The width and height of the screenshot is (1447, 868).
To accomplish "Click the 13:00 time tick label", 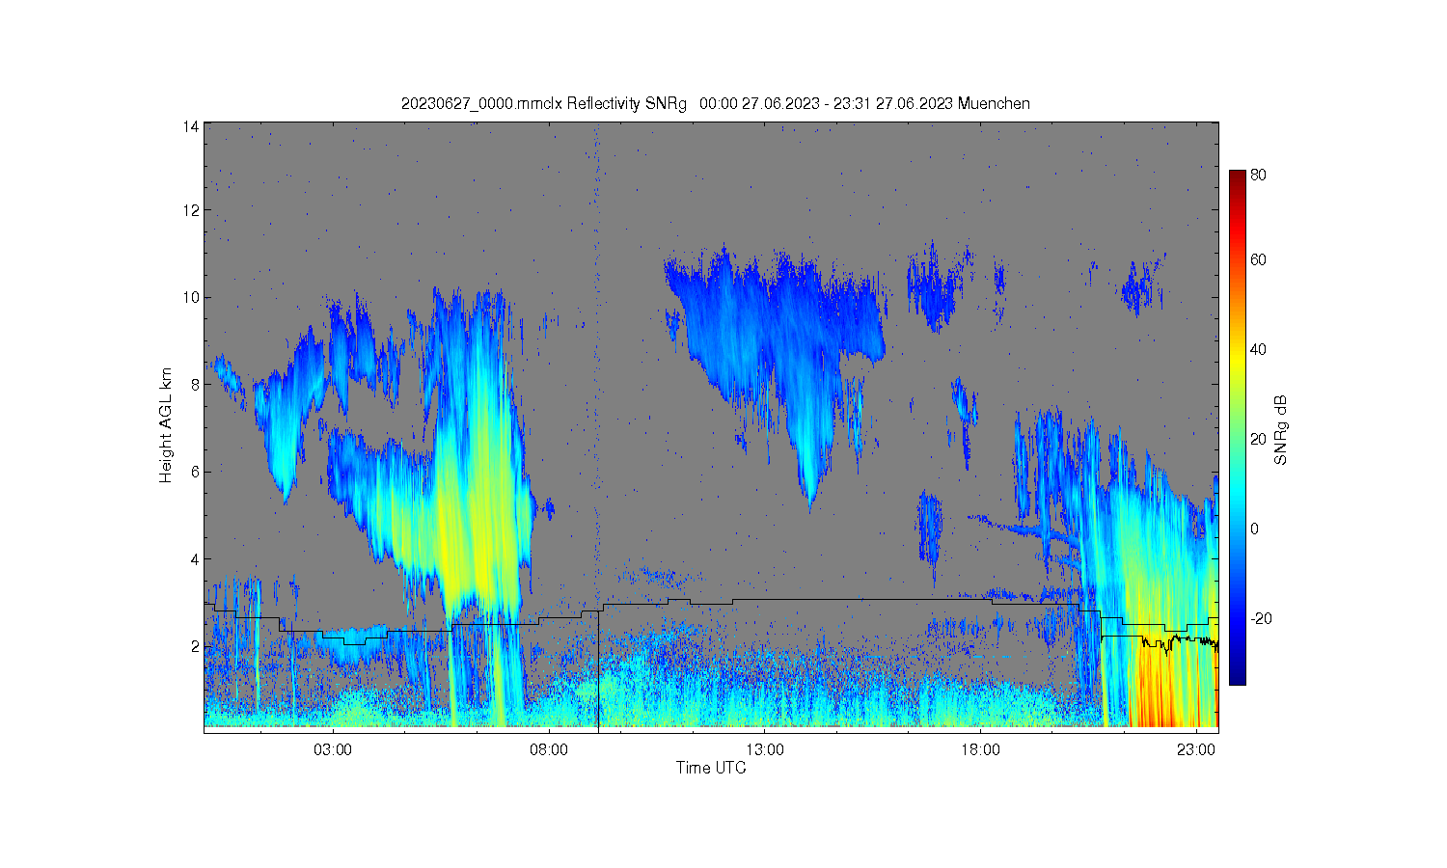I will 765,748.
